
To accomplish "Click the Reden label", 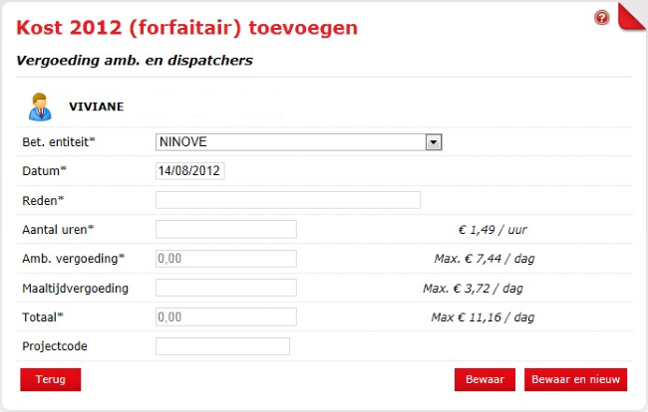I will (x=44, y=200).
